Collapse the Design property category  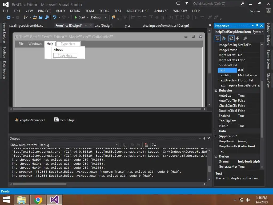[x=216, y=156]
